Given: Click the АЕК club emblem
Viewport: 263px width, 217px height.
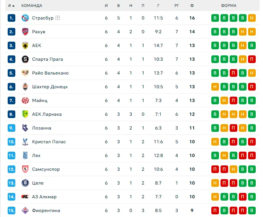Looking at the screenshot, I should point(25,45).
